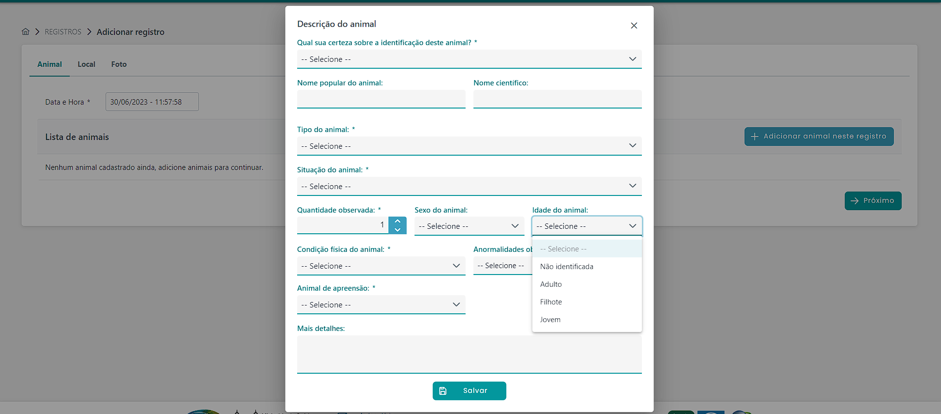Switch to the Local tab
This screenshot has width=941, height=414.
(86, 64)
